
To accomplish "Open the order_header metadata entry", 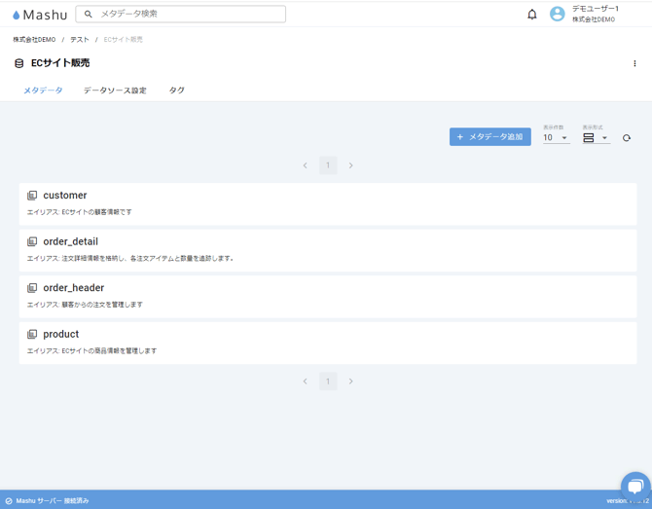I will [74, 288].
